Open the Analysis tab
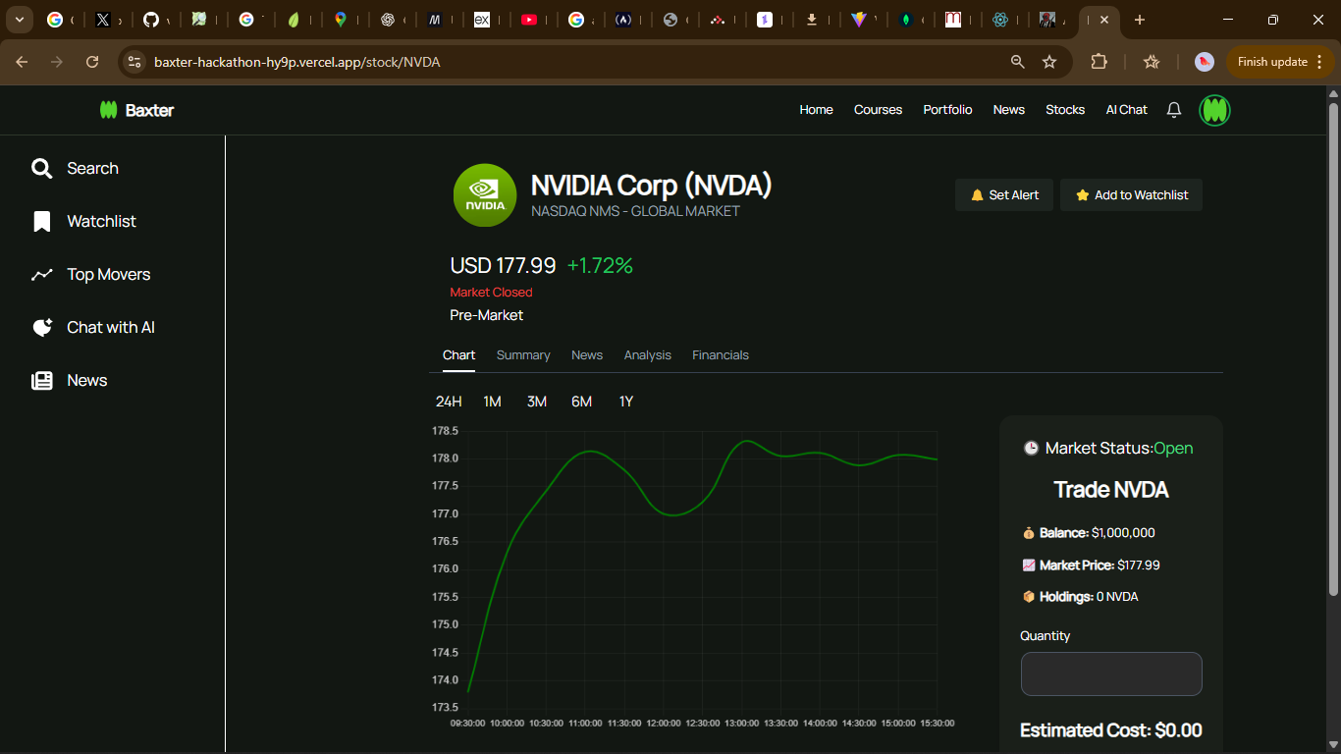 click(648, 355)
